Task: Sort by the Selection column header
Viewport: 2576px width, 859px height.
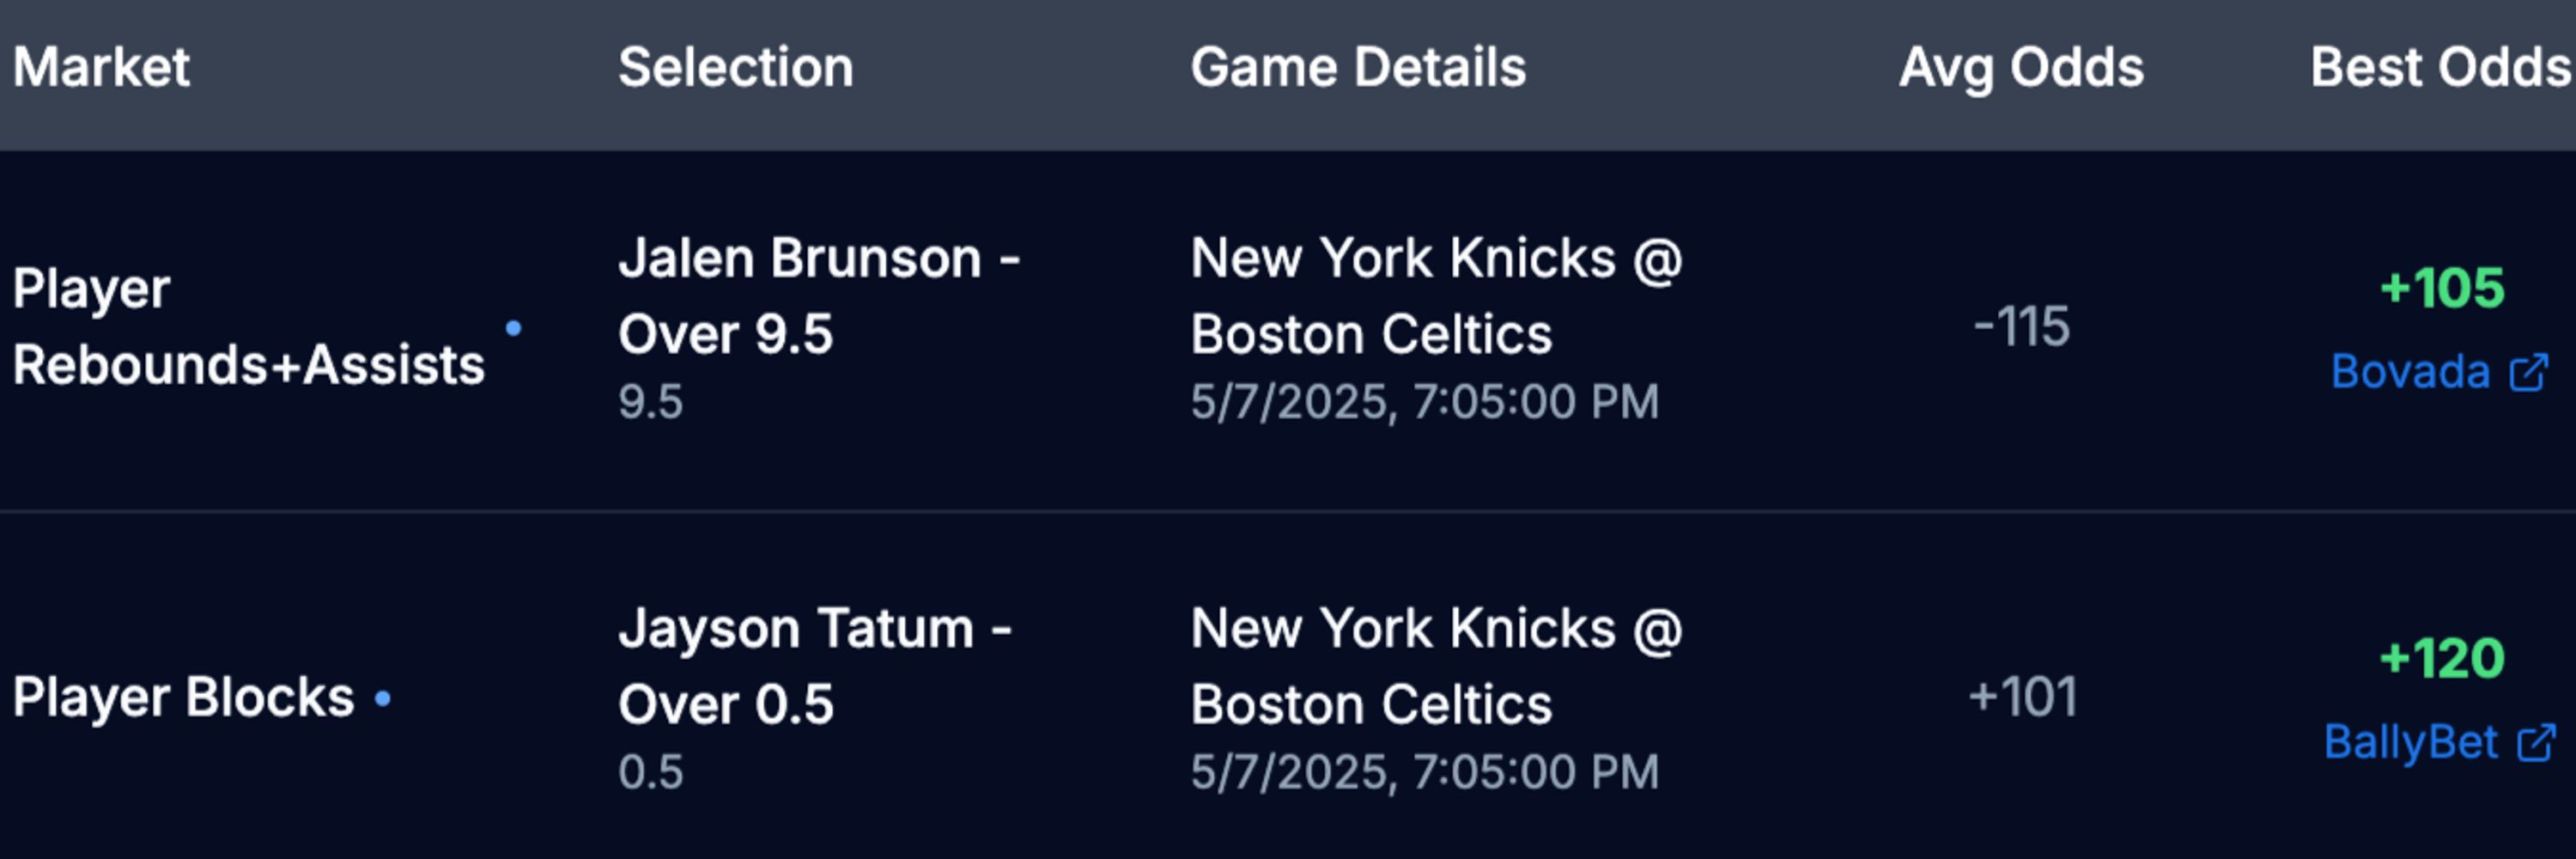Action: 736,68
